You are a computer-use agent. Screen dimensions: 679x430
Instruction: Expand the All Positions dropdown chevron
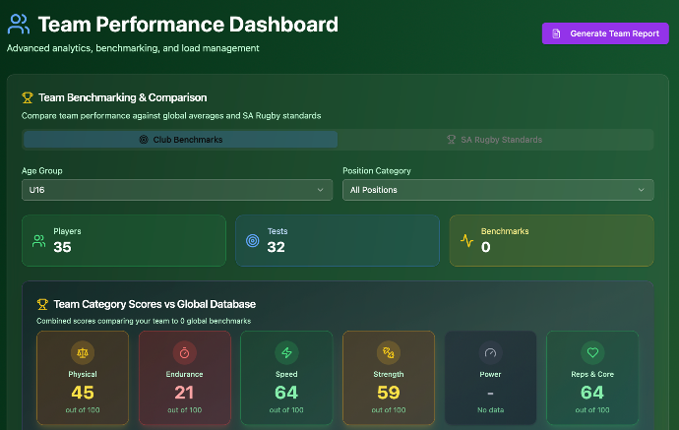(x=642, y=190)
